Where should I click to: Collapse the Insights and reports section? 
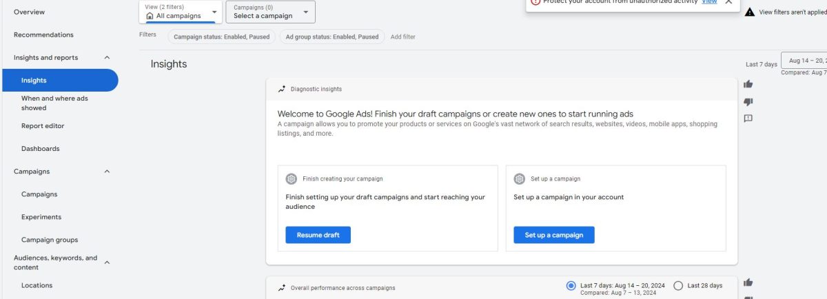[x=107, y=58]
